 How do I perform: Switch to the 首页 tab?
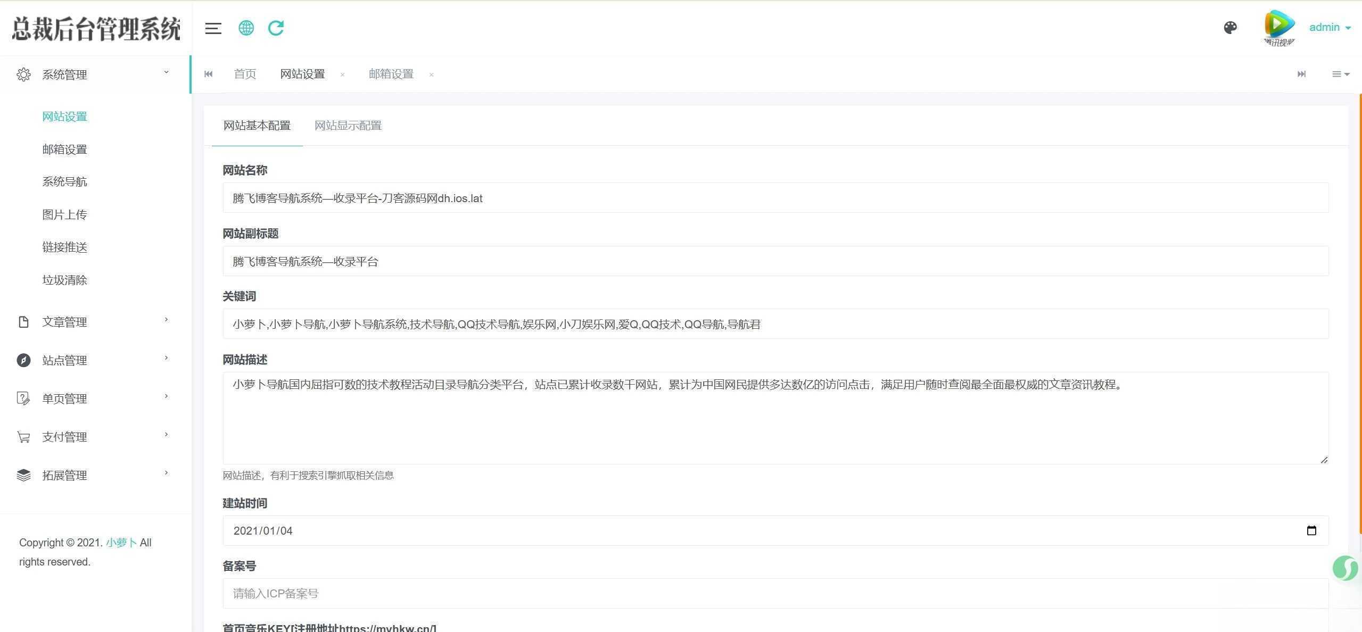pyautogui.click(x=245, y=74)
